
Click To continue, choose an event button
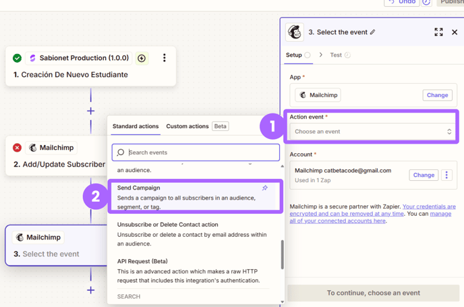[x=374, y=293]
